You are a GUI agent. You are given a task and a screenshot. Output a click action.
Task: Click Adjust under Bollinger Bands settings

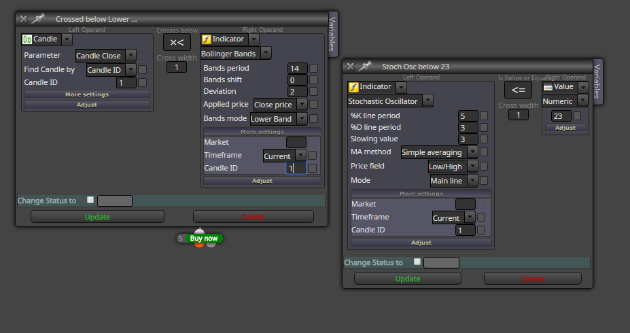[x=262, y=181]
